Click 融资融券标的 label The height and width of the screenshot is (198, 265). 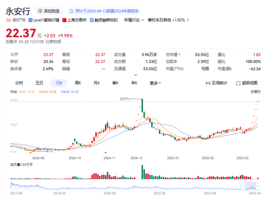(x=106, y=20)
